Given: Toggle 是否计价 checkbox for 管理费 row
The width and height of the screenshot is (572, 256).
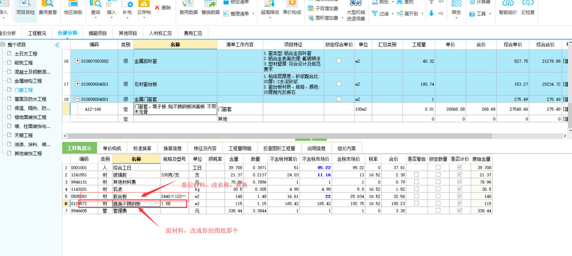Looking at the screenshot, I should [x=459, y=210].
